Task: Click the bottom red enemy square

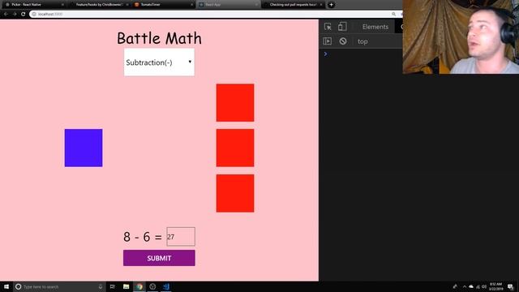Action: pyautogui.click(x=235, y=193)
